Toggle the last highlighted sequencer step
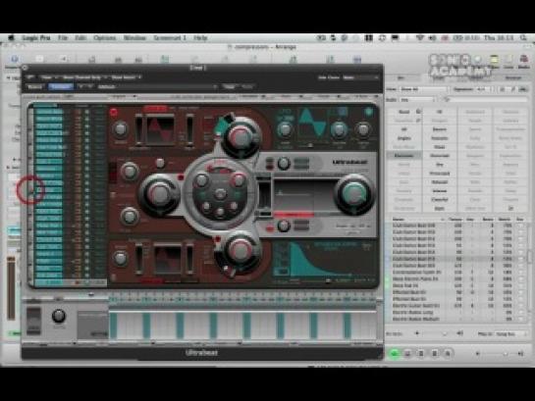 tap(347, 326)
